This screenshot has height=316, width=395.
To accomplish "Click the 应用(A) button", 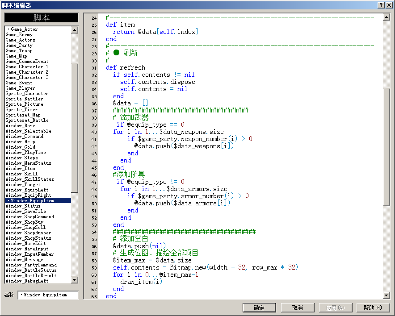I will tap(335, 308).
